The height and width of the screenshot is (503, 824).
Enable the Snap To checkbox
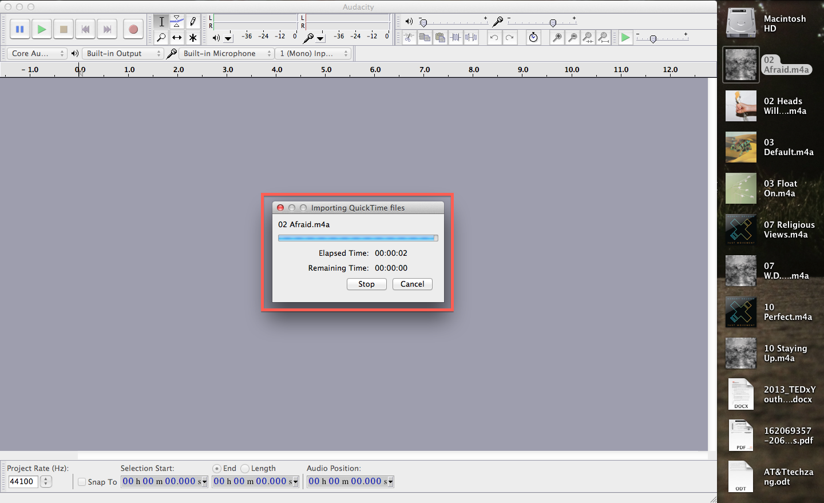82,482
